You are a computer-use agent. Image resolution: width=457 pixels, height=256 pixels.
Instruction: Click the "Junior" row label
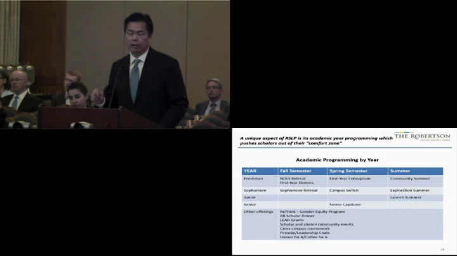pos(249,197)
